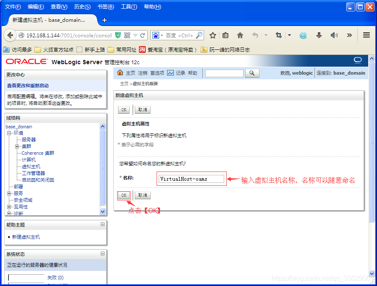Click the undo curved arrow toolbar icon
The height and width of the screenshot is (286, 377).
coord(255,35)
